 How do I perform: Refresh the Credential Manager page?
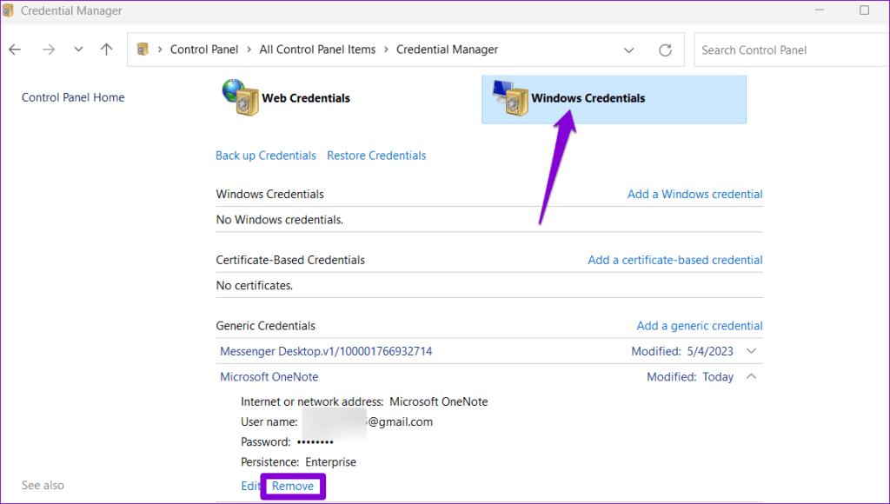coord(665,50)
